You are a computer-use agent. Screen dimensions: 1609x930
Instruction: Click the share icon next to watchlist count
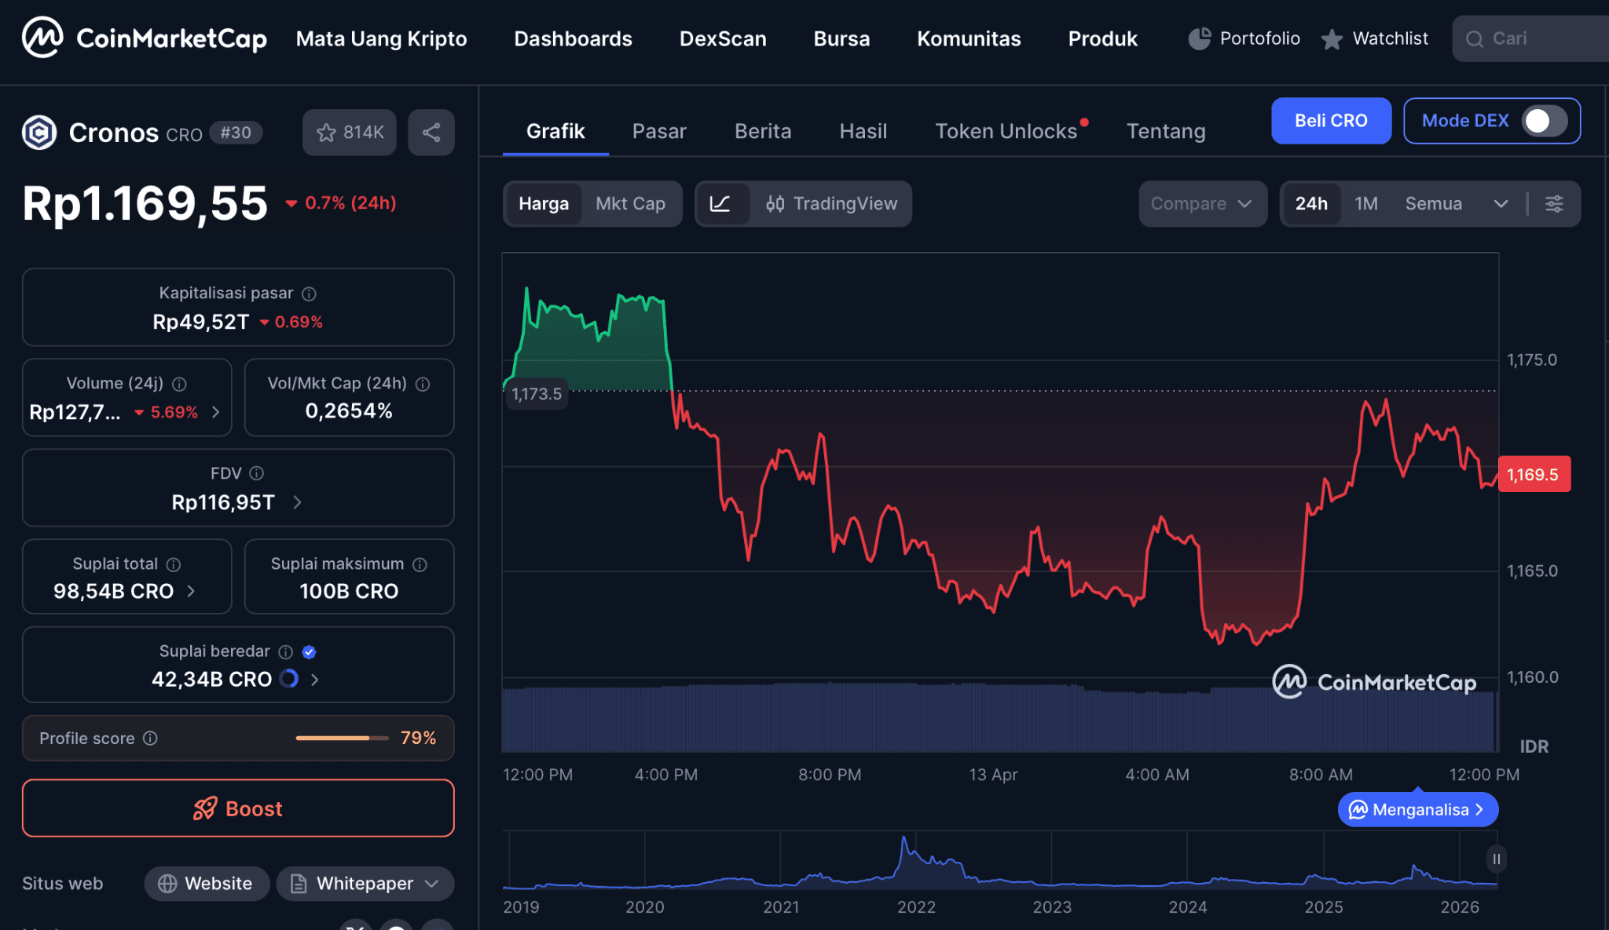pos(431,132)
